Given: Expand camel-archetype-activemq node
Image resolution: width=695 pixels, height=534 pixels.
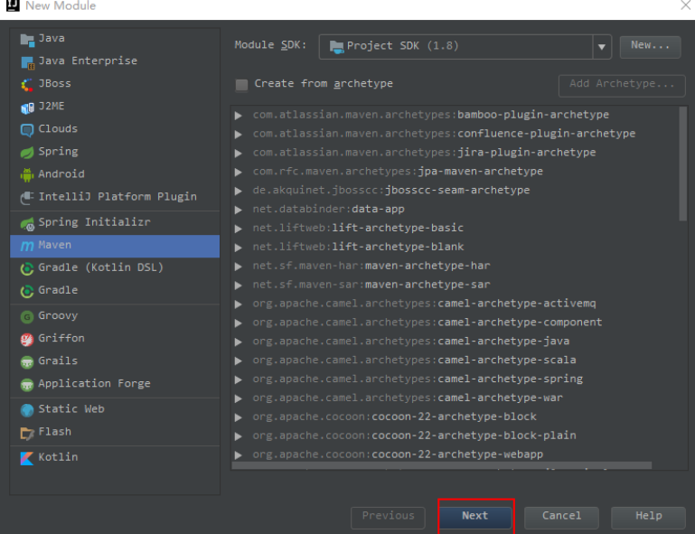Looking at the screenshot, I should [239, 304].
